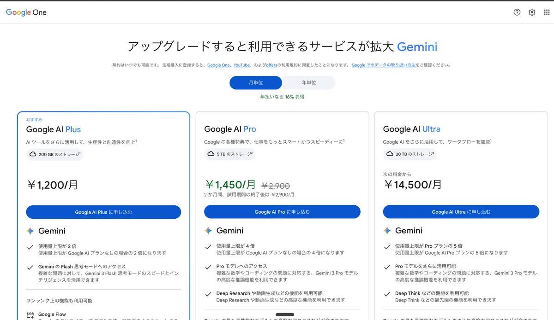Click the Google One logo
Screen dimensions: 554x320
click(x=26, y=12)
